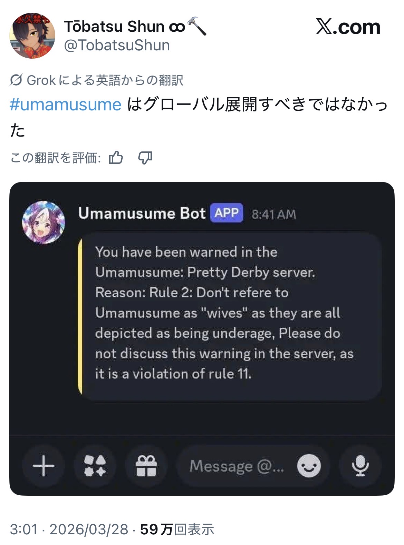Tap the Grok translation icon

click(16, 80)
